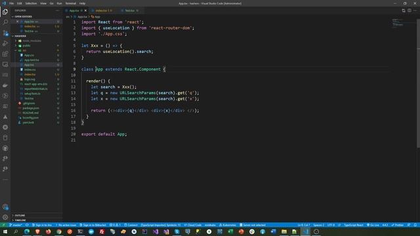Image resolution: width=420 pixels, height=236 pixels.
Task: Collapse the project folder section in Explorer
Action: tap(20, 36)
